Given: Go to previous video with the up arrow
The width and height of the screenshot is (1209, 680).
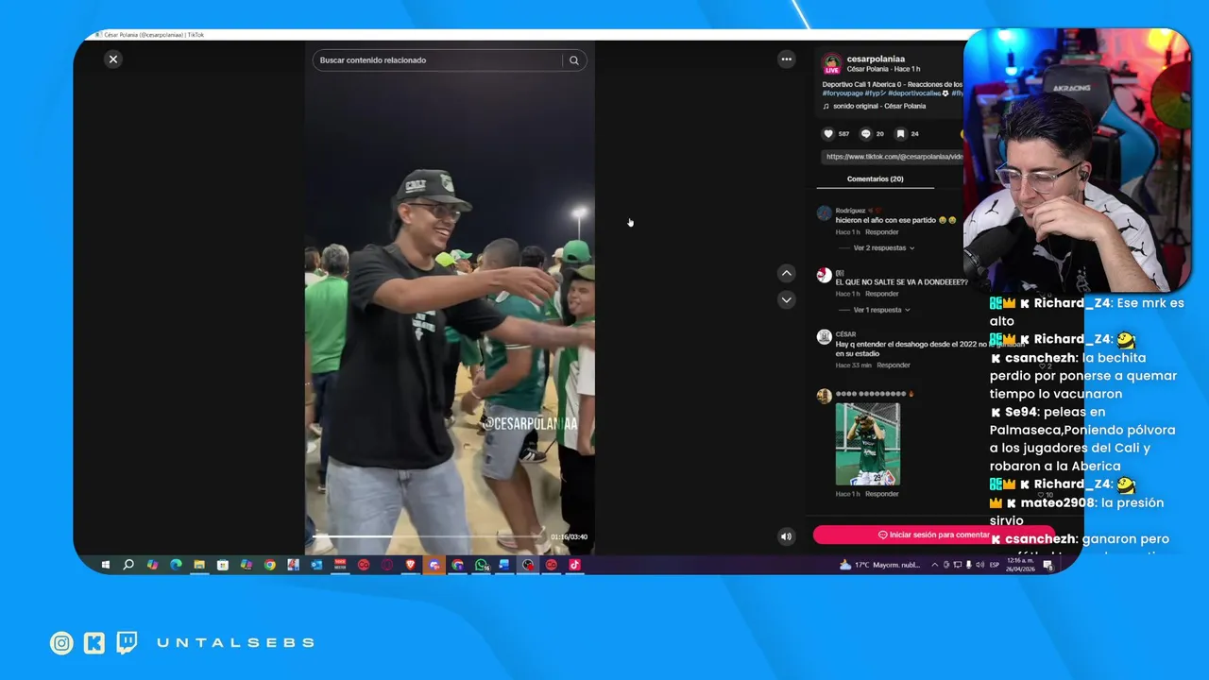Looking at the screenshot, I should coord(786,273).
